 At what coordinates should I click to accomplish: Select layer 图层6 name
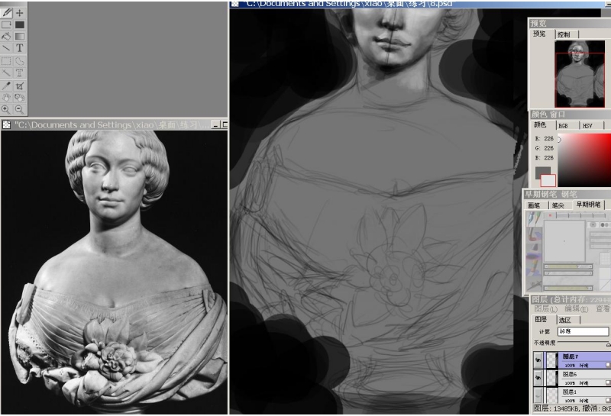click(x=570, y=374)
